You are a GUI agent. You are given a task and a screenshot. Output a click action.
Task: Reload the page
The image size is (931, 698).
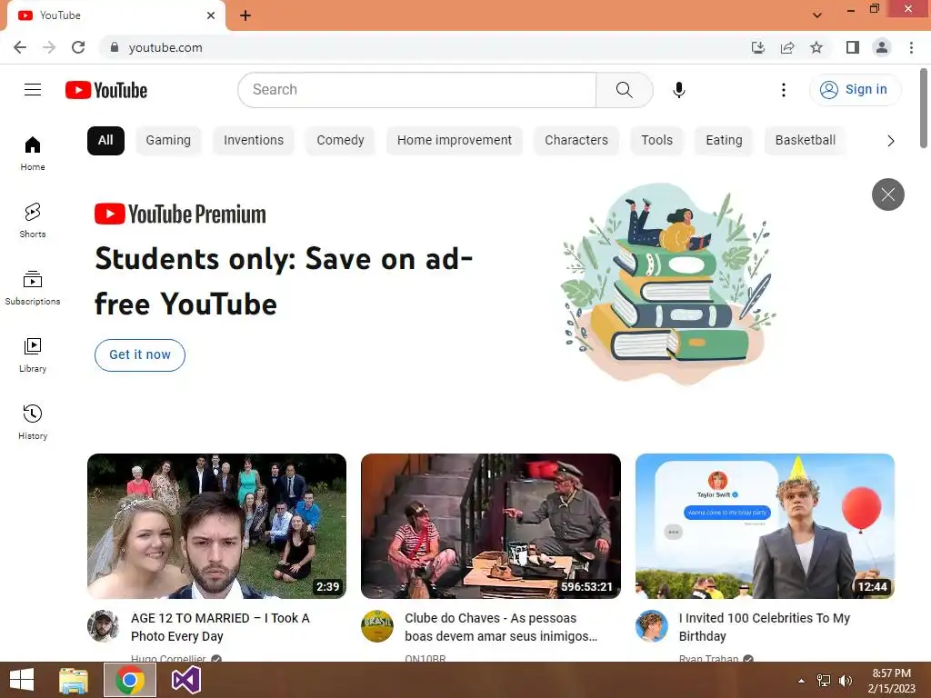point(78,47)
